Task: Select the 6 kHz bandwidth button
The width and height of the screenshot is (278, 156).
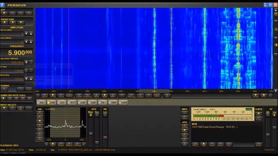Action: coord(40,126)
